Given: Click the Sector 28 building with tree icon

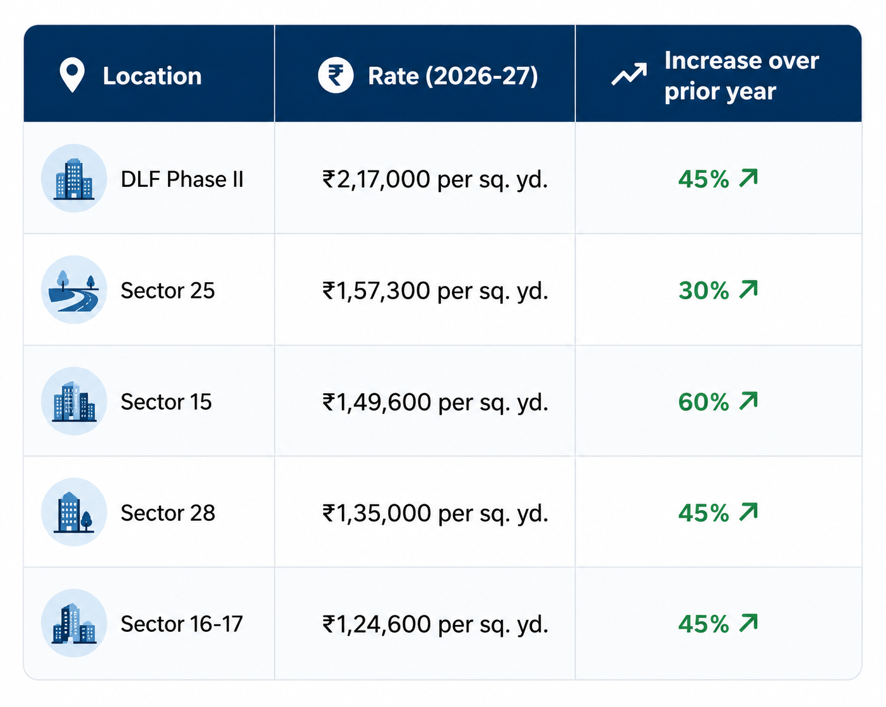Looking at the screenshot, I should point(74,512).
